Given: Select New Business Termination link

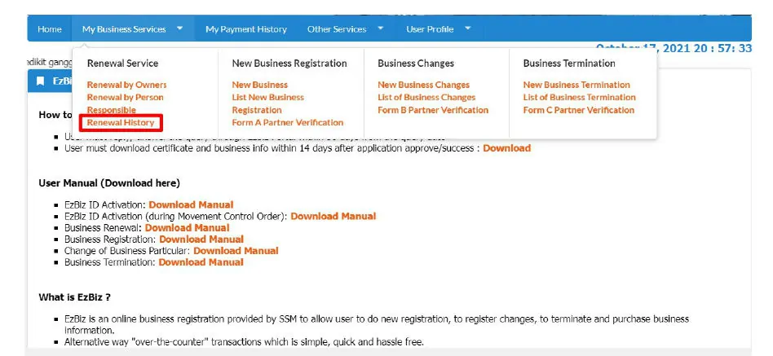Looking at the screenshot, I should (x=576, y=85).
